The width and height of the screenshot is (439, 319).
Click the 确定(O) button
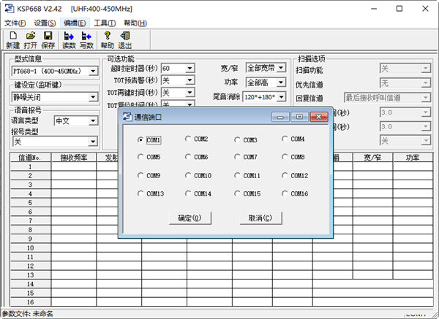[190, 218]
